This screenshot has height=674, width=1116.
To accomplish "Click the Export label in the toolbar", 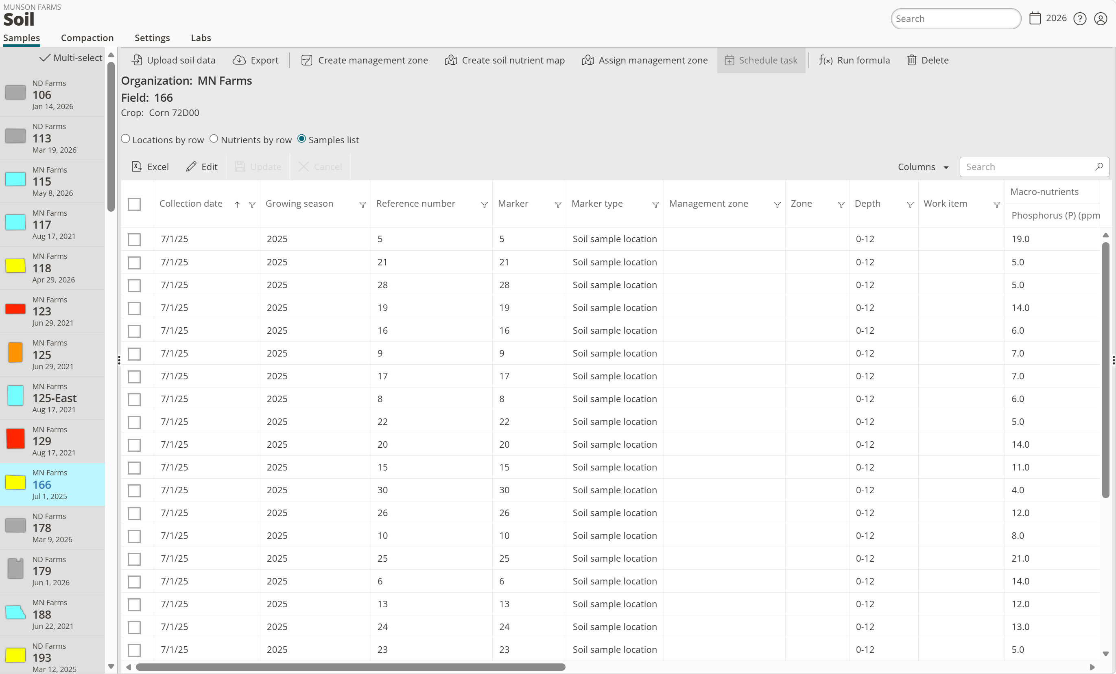I will tap(264, 60).
